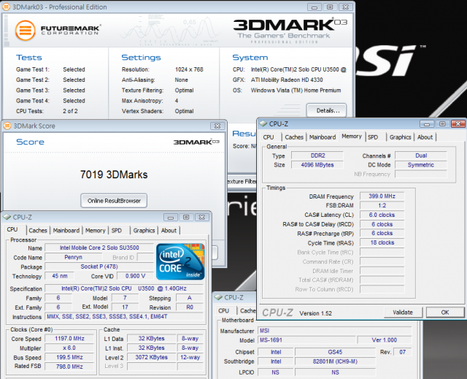
Task: Maximize the CPU-Z Memory window
Action: (x=442, y=123)
